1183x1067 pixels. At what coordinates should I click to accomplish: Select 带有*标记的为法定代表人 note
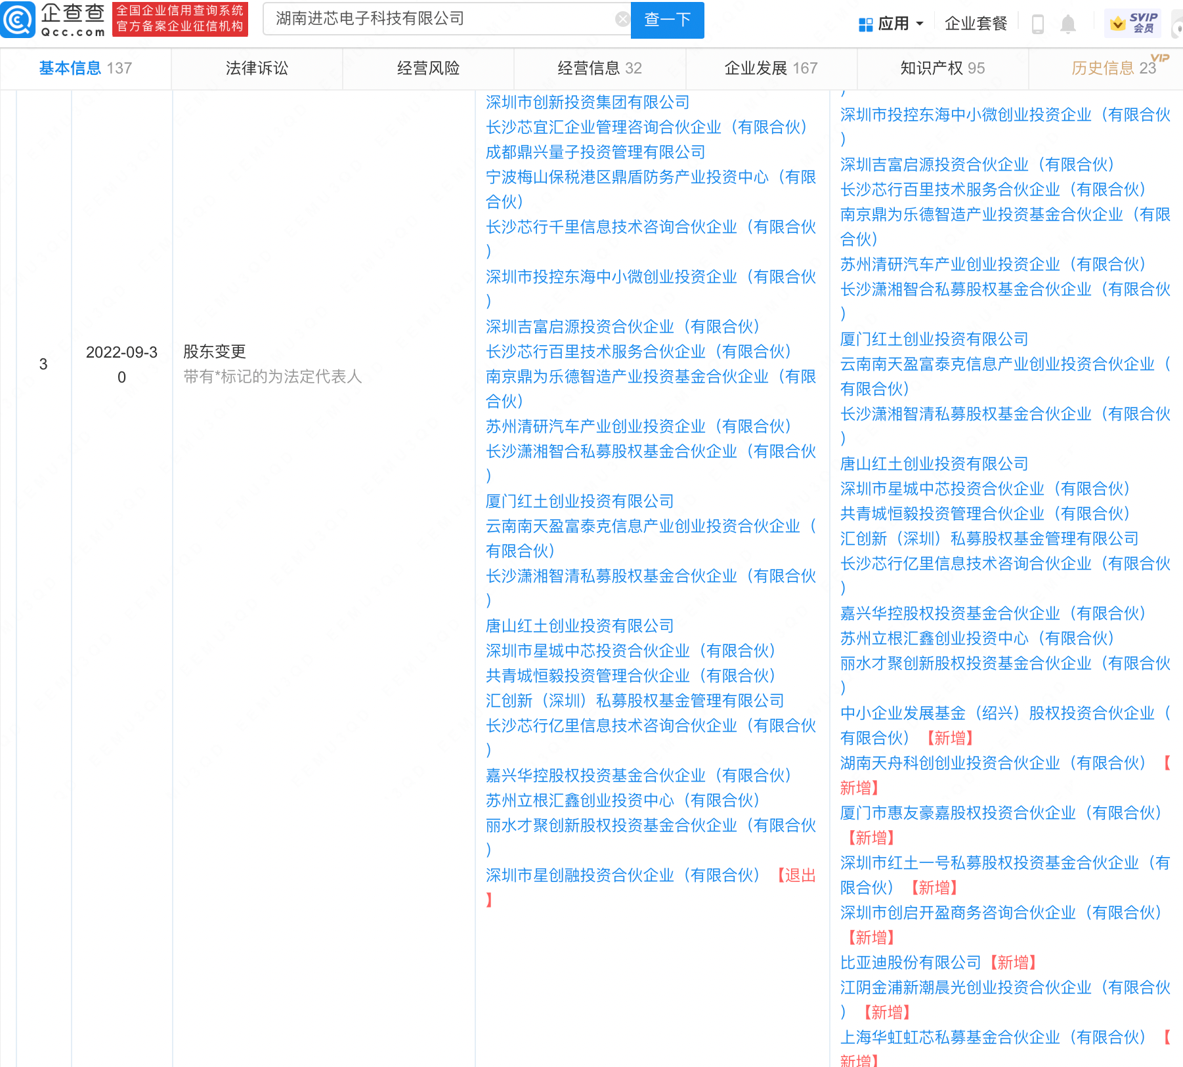[272, 377]
